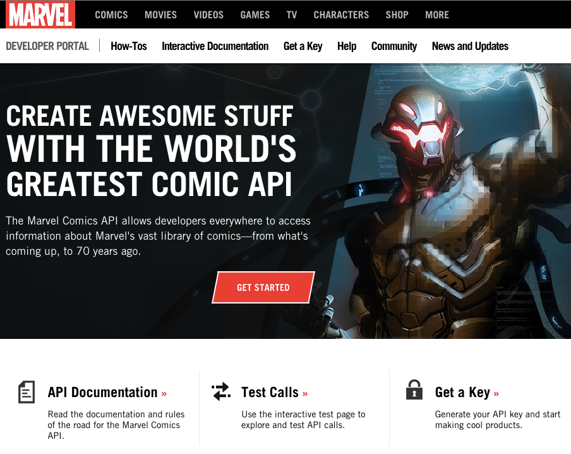Visit the Community page
Viewport: 571px width, 454px height.
tap(394, 46)
